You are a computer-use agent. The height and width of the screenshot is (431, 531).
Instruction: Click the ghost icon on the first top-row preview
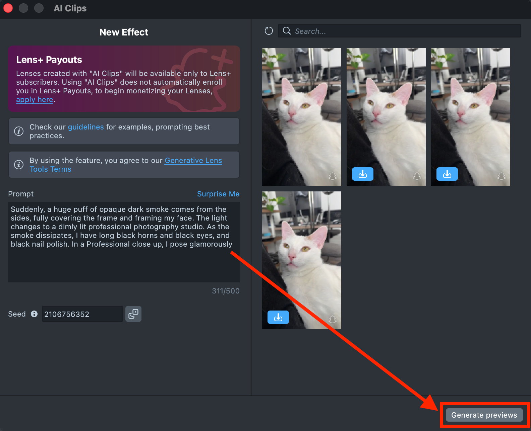click(333, 176)
